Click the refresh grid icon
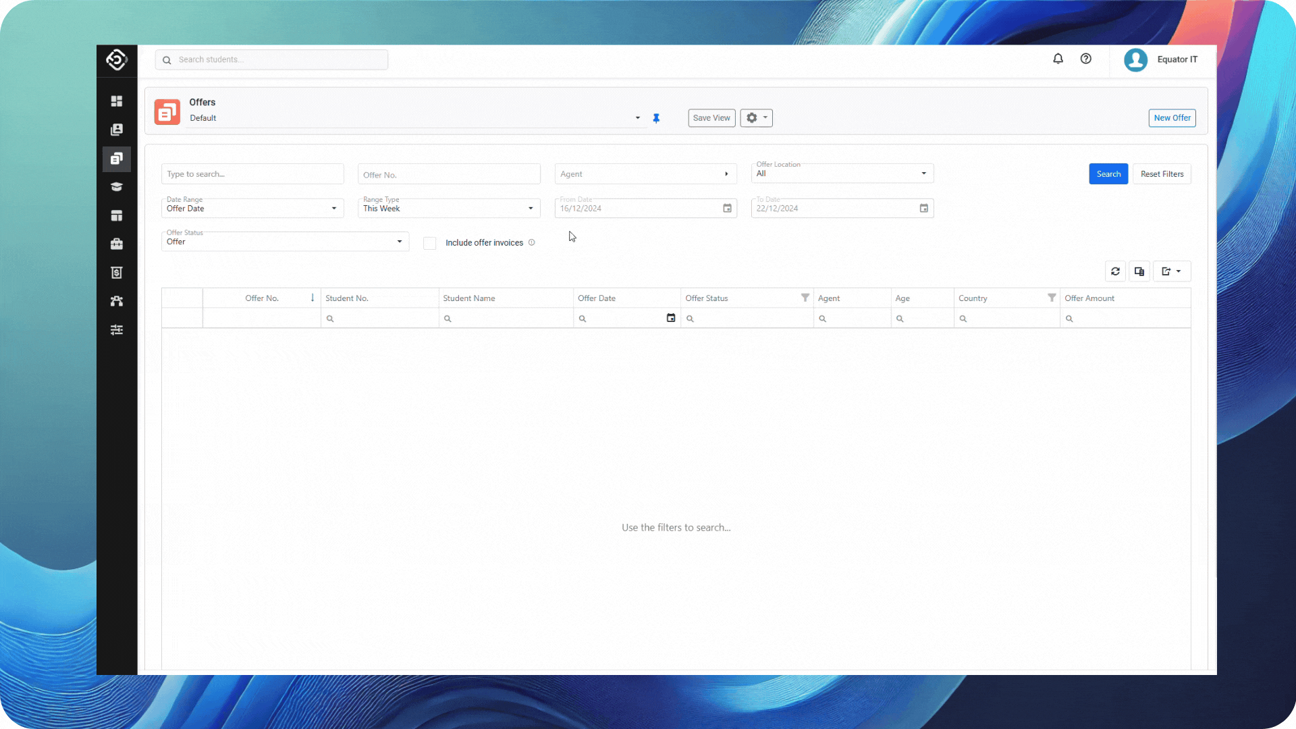1296x729 pixels. [1115, 271]
